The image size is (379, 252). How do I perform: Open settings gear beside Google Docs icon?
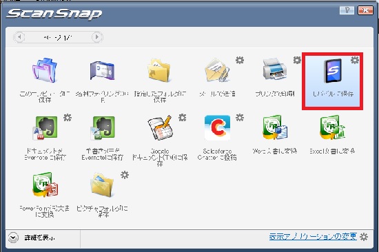pos(182,118)
